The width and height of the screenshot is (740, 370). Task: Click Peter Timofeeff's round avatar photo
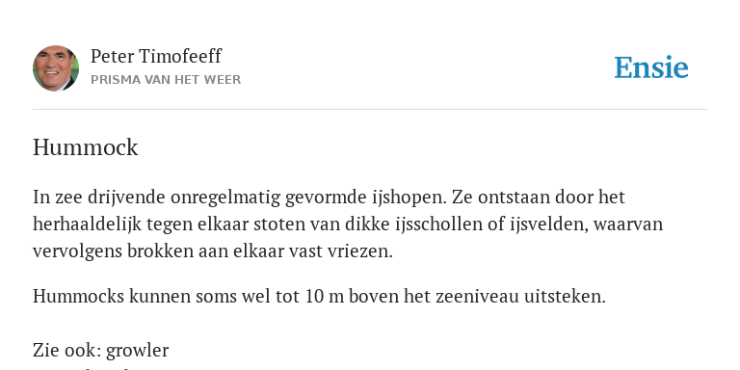pos(56,68)
